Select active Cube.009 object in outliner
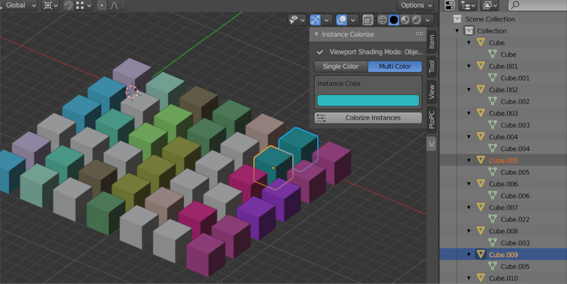 coord(503,254)
